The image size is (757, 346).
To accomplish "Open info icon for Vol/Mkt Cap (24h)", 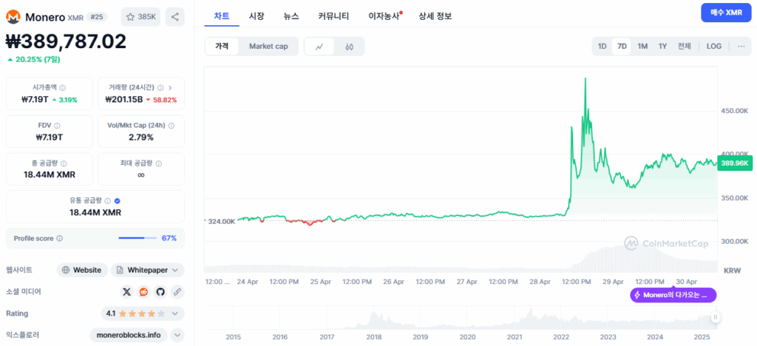I will (x=172, y=126).
